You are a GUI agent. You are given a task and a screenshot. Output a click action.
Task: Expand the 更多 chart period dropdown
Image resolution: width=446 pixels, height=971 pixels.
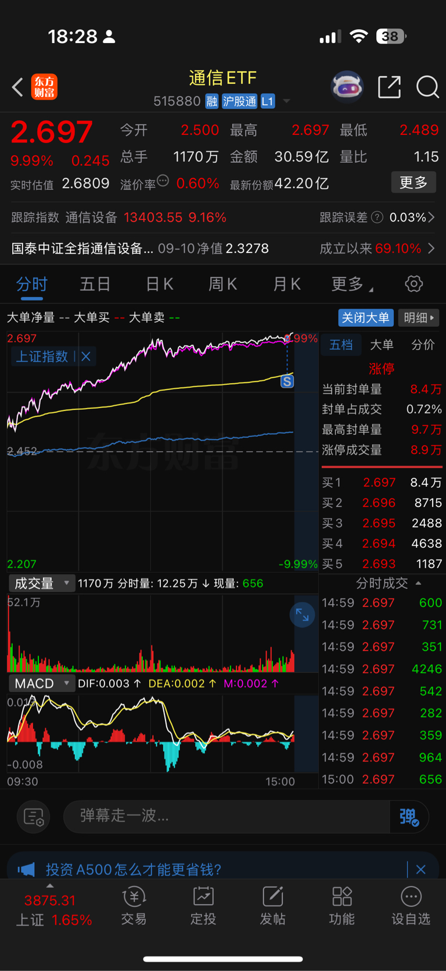[x=352, y=284]
